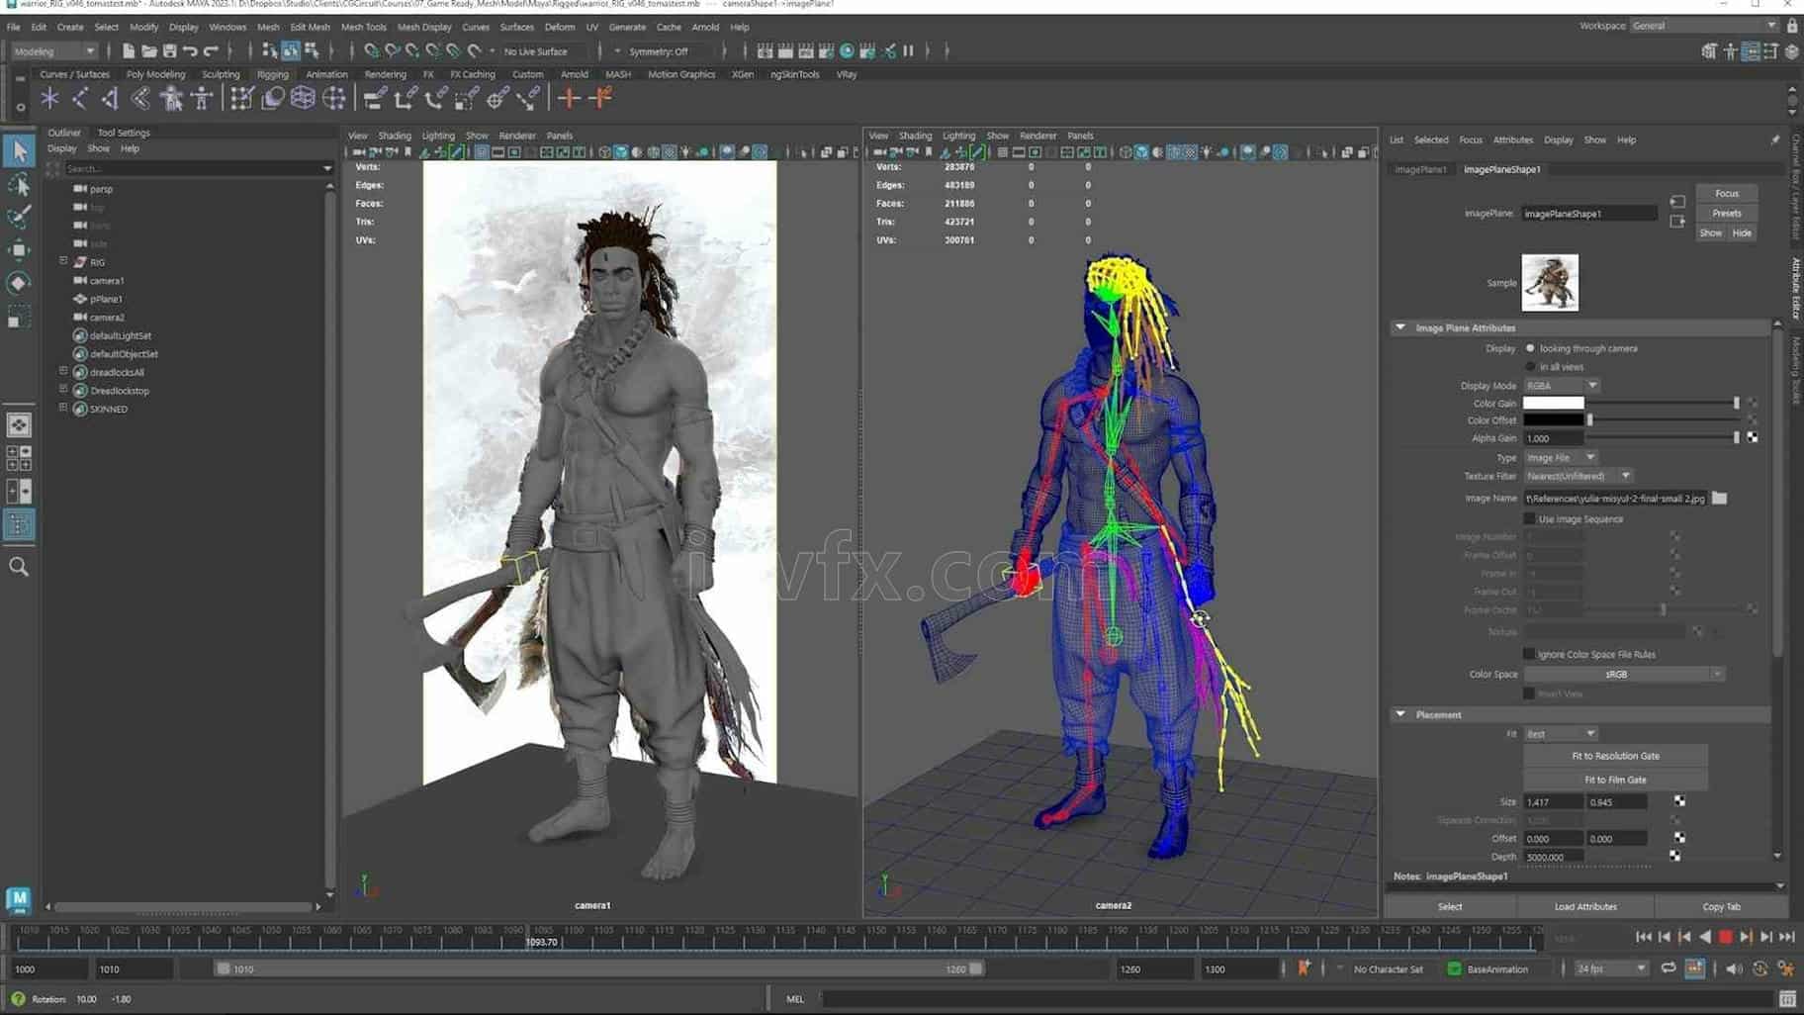Toggle audio mute speaker icon

click(x=1734, y=969)
